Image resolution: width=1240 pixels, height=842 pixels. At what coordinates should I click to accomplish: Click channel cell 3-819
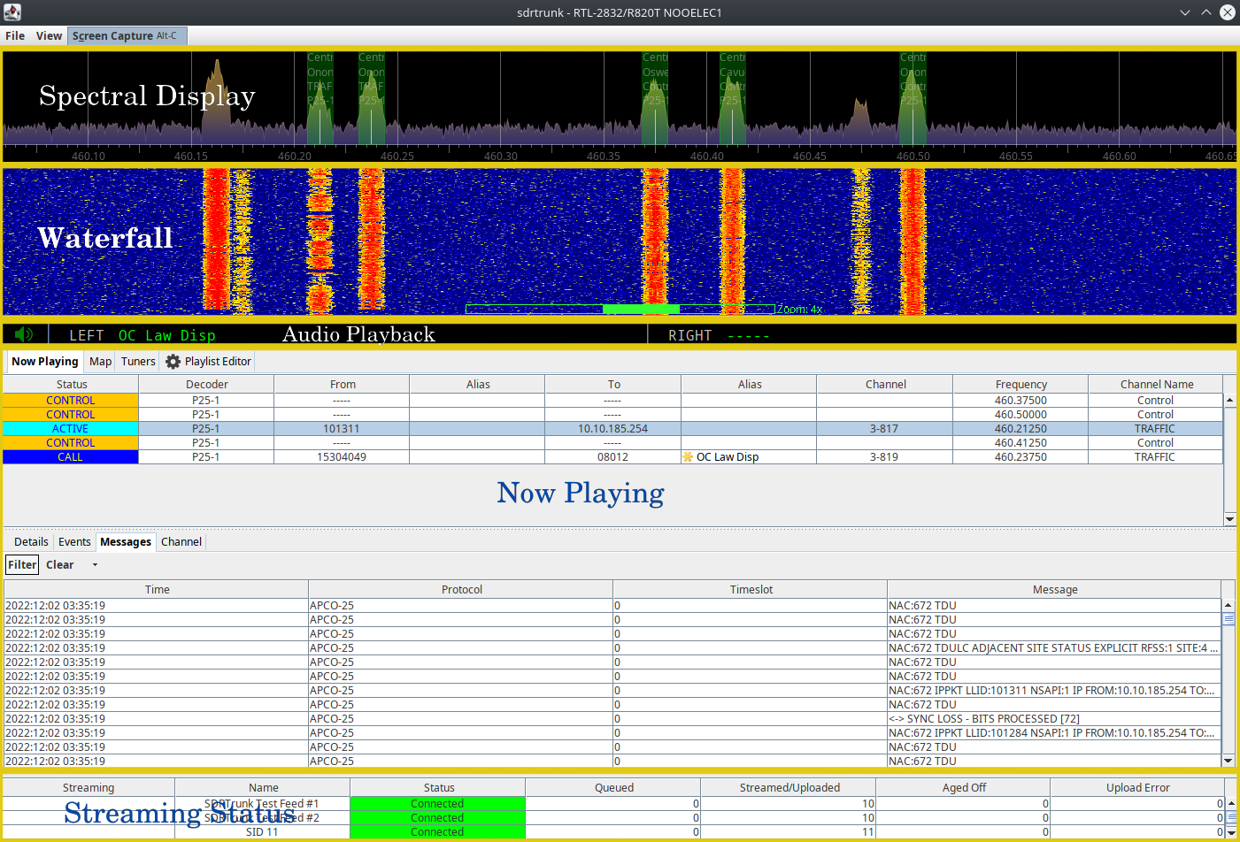884,457
